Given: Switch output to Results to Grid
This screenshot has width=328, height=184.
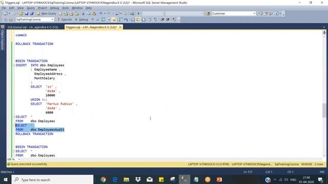Looking at the screenshot, I should click(138, 19).
